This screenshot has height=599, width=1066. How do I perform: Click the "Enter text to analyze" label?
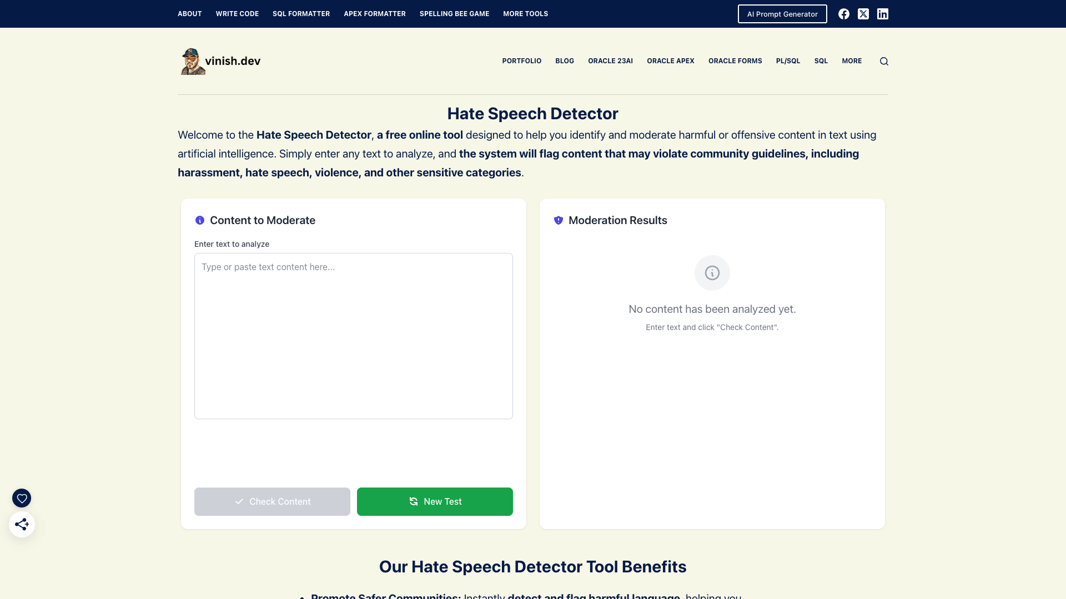(232, 244)
